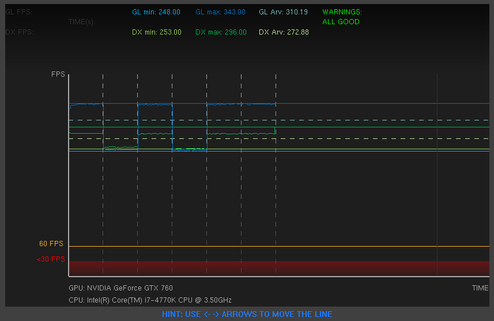Select the DX Arv 272.88 value
This screenshot has width=494, height=321.
click(x=284, y=32)
